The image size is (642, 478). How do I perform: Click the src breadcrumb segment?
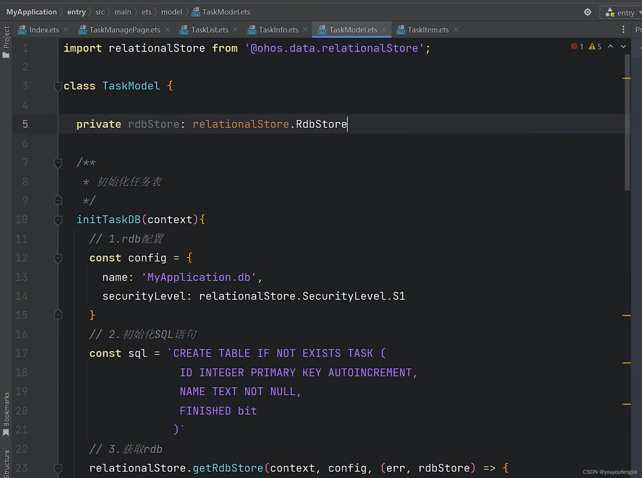pos(100,12)
